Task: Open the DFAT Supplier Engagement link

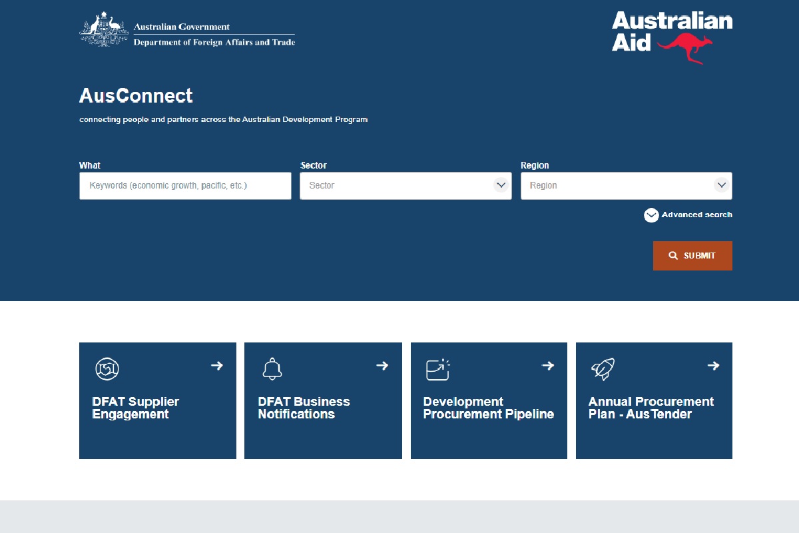Action: coord(135,408)
